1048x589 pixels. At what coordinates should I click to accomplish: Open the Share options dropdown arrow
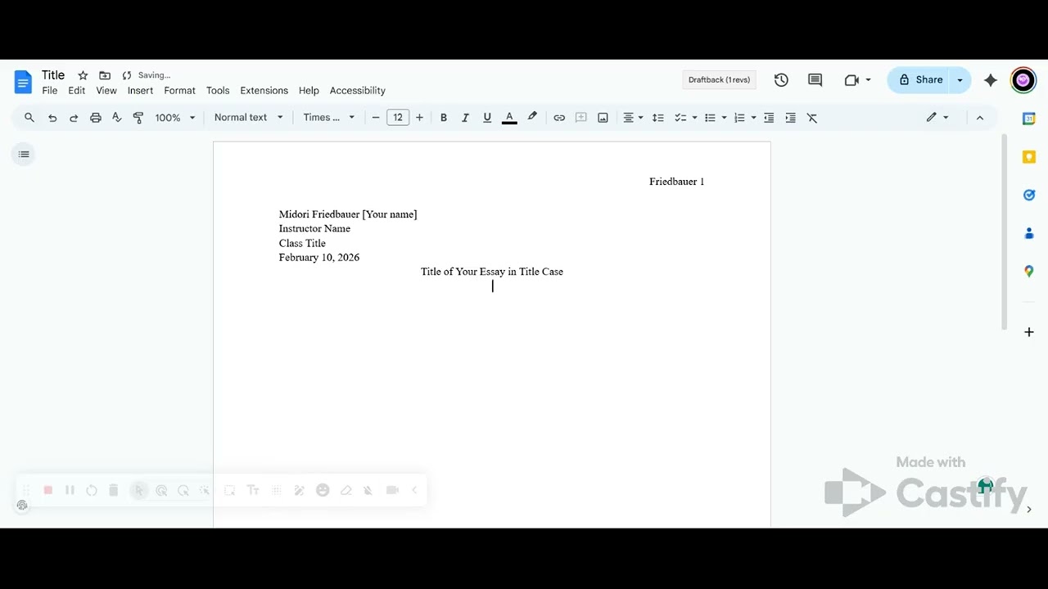(x=960, y=80)
